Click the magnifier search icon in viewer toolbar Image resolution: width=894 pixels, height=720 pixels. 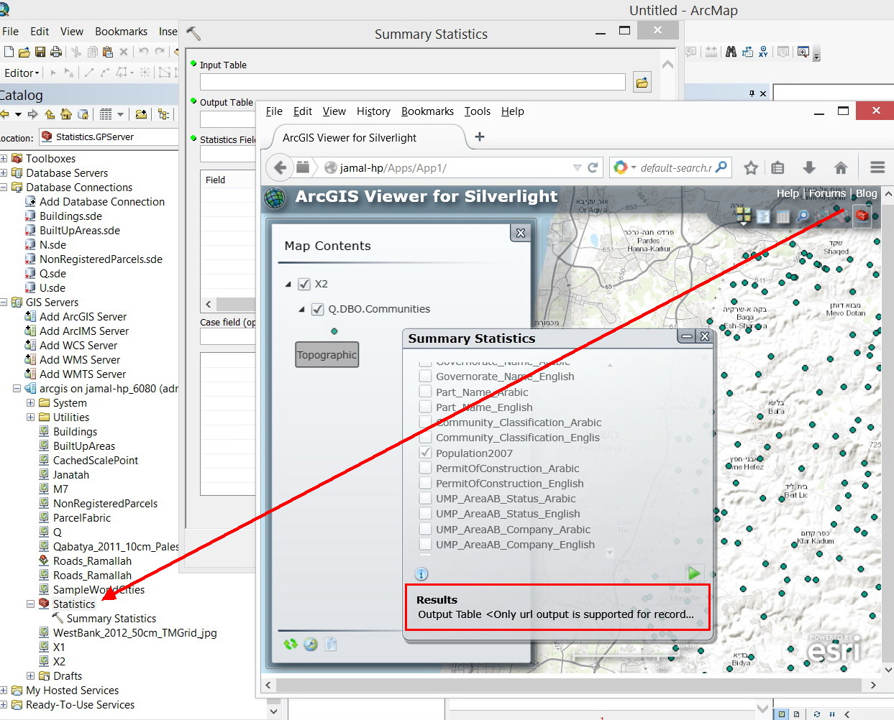coord(803,216)
